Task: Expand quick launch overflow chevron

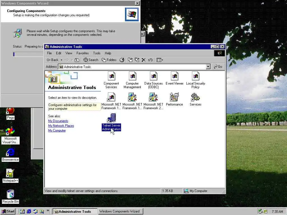Action: (x=48, y=211)
